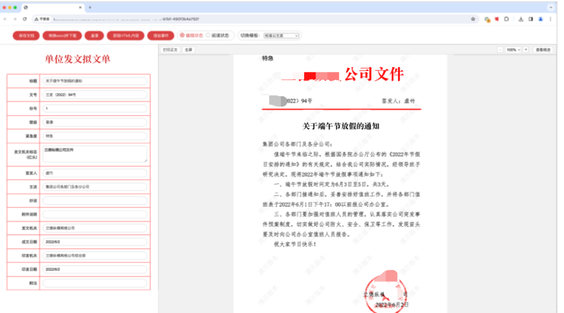Click the 转换word并下载 button
Screen dimensions: 564x313
coord(62,35)
